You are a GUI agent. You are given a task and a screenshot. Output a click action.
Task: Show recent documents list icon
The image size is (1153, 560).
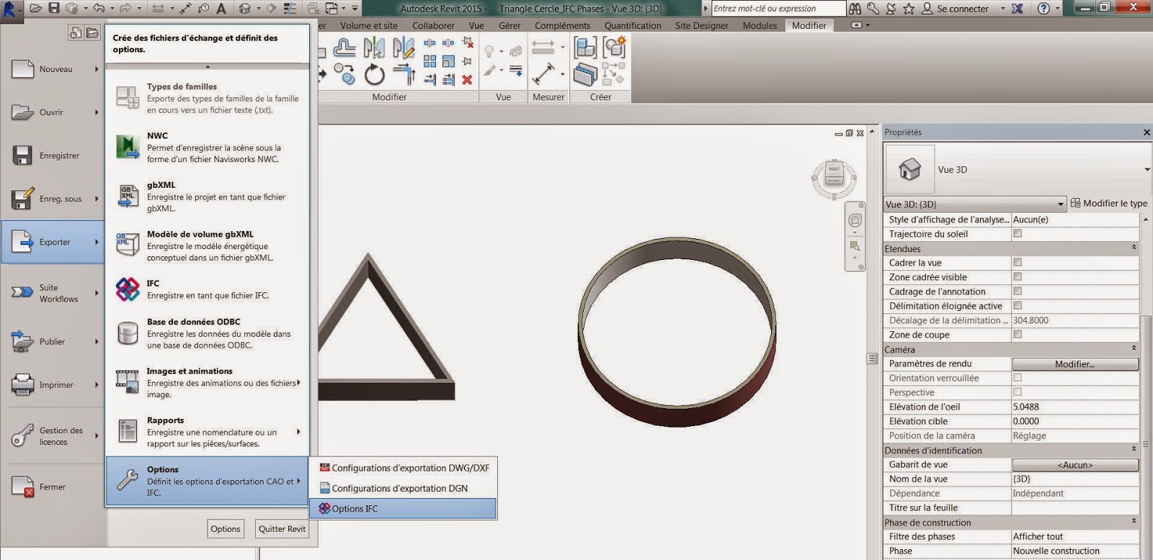(76, 33)
